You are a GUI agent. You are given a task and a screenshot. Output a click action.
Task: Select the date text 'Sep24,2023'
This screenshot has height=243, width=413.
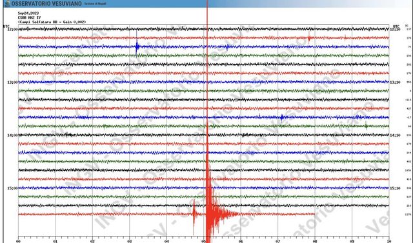click(x=28, y=13)
